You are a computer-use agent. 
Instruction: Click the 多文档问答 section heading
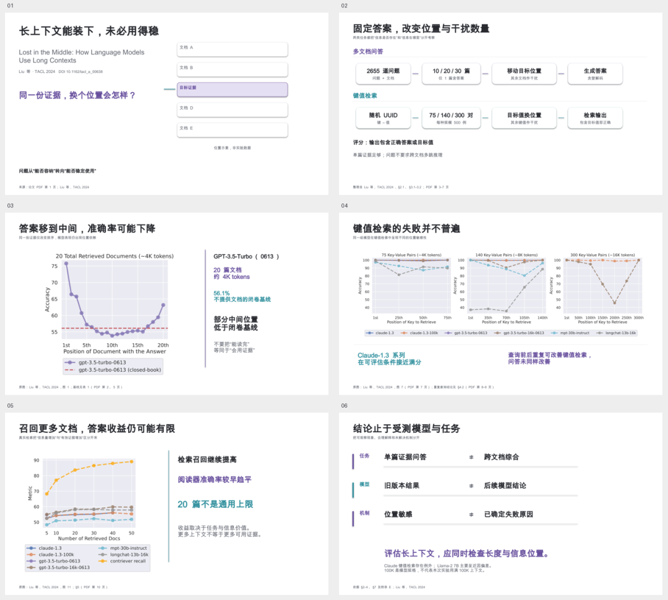click(x=367, y=51)
